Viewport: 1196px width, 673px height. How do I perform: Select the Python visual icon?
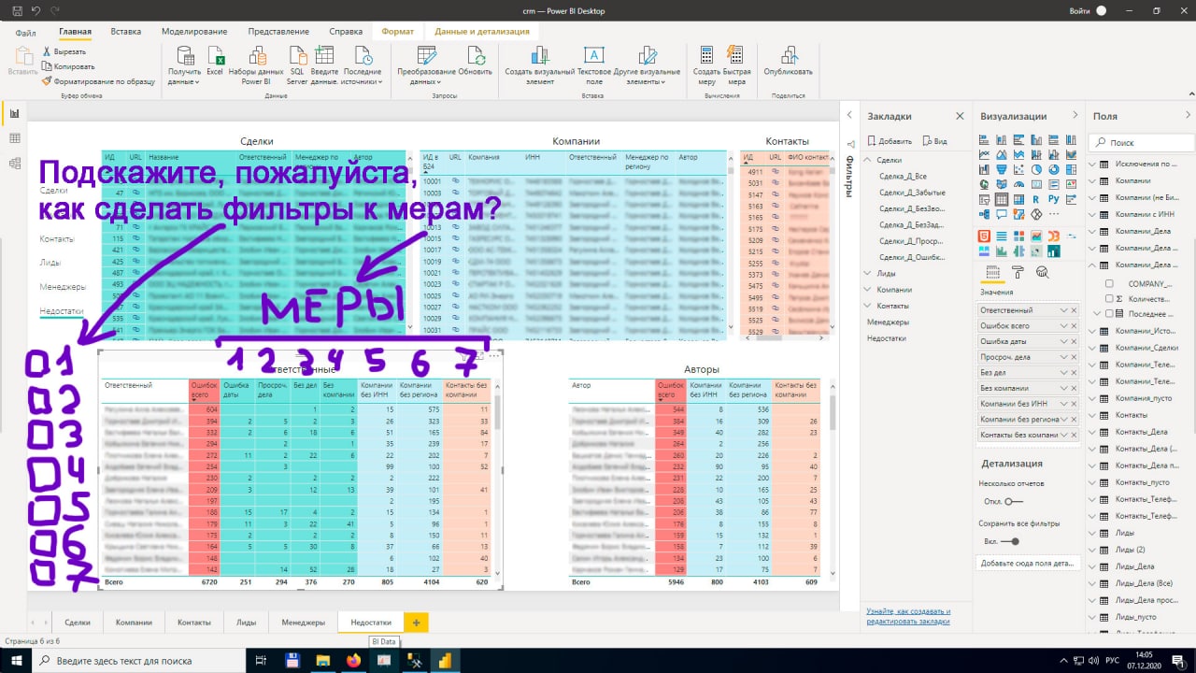[1054, 200]
